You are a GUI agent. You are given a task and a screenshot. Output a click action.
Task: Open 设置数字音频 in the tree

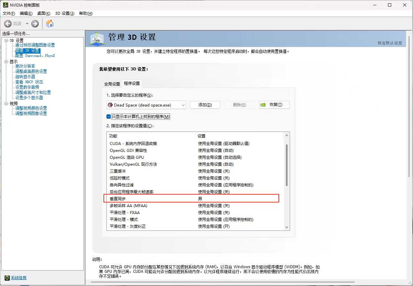tap(27, 87)
